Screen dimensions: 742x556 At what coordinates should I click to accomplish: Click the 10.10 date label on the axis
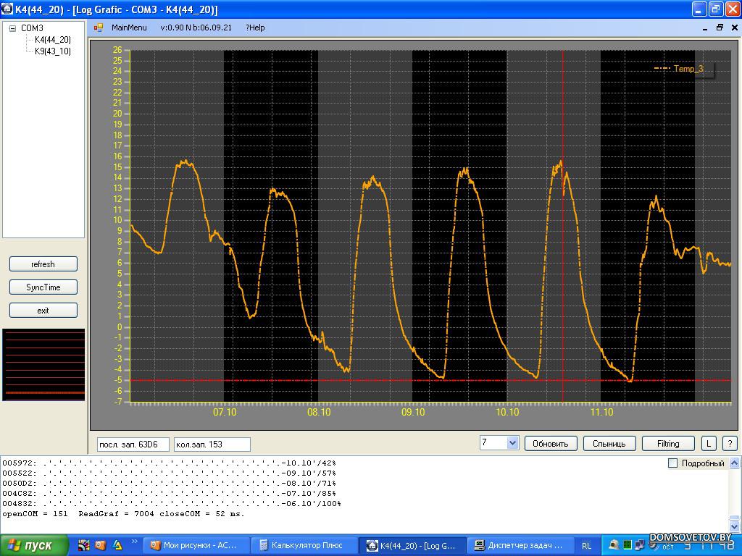[507, 412]
